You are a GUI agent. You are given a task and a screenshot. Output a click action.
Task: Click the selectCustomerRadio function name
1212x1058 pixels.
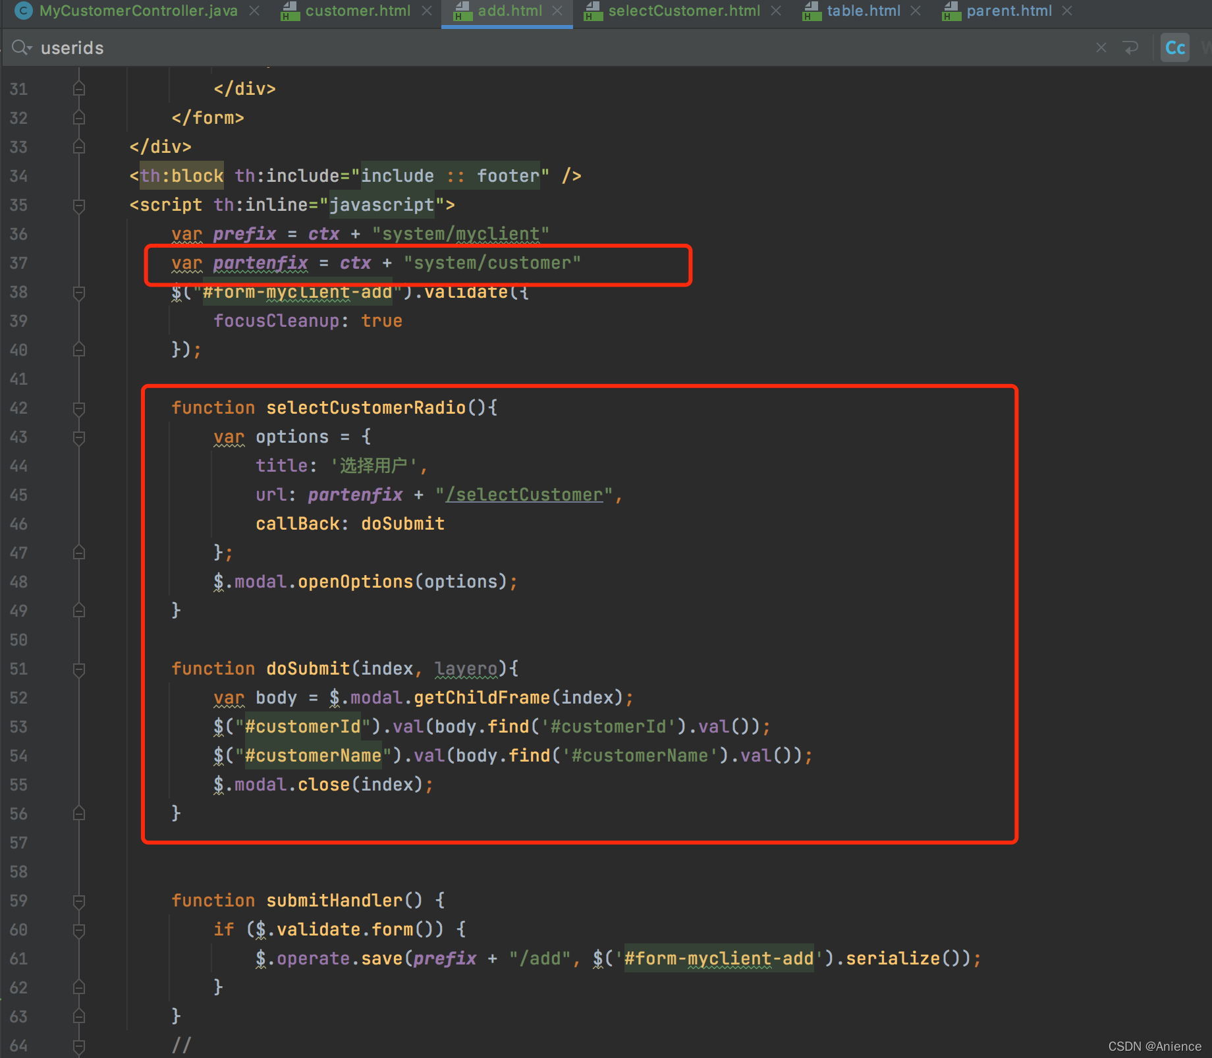[x=366, y=408]
